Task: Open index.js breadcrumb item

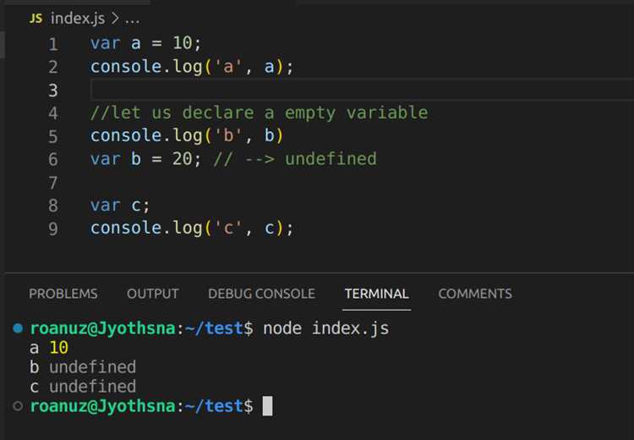Action: [x=77, y=19]
